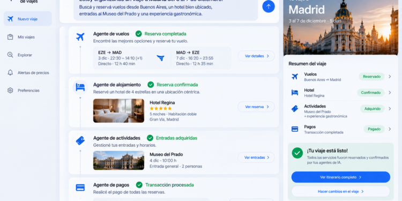The height and width of the screenshot is (201, 402).
Task: Click the gear icon beside Preferencias
Action: click(10, 91)
